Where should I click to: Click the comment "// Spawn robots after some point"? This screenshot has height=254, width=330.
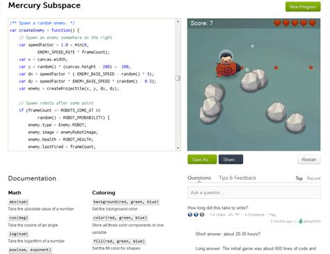click(56, 103)
